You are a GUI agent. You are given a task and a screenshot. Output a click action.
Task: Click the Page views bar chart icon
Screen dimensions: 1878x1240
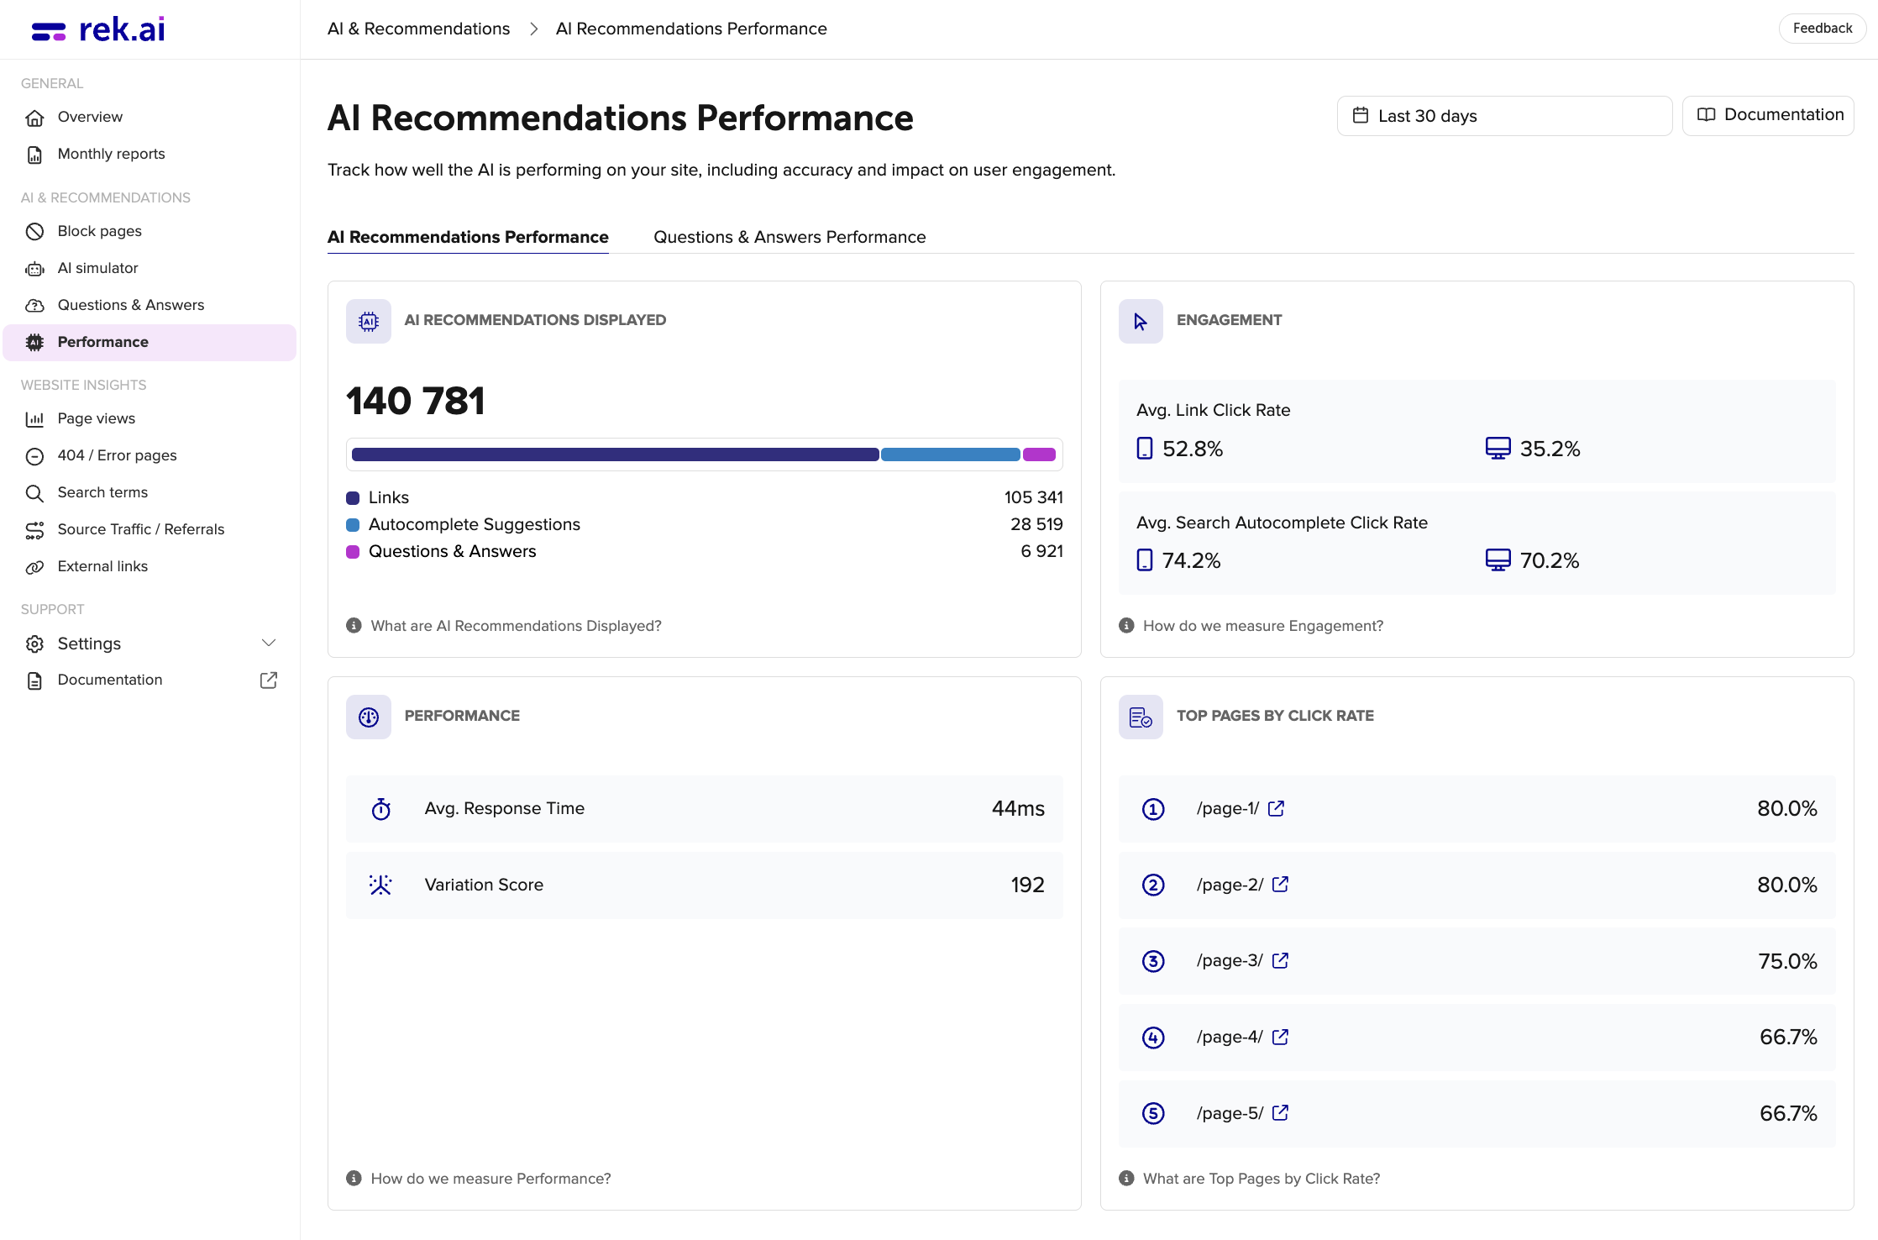click(34, 419)
